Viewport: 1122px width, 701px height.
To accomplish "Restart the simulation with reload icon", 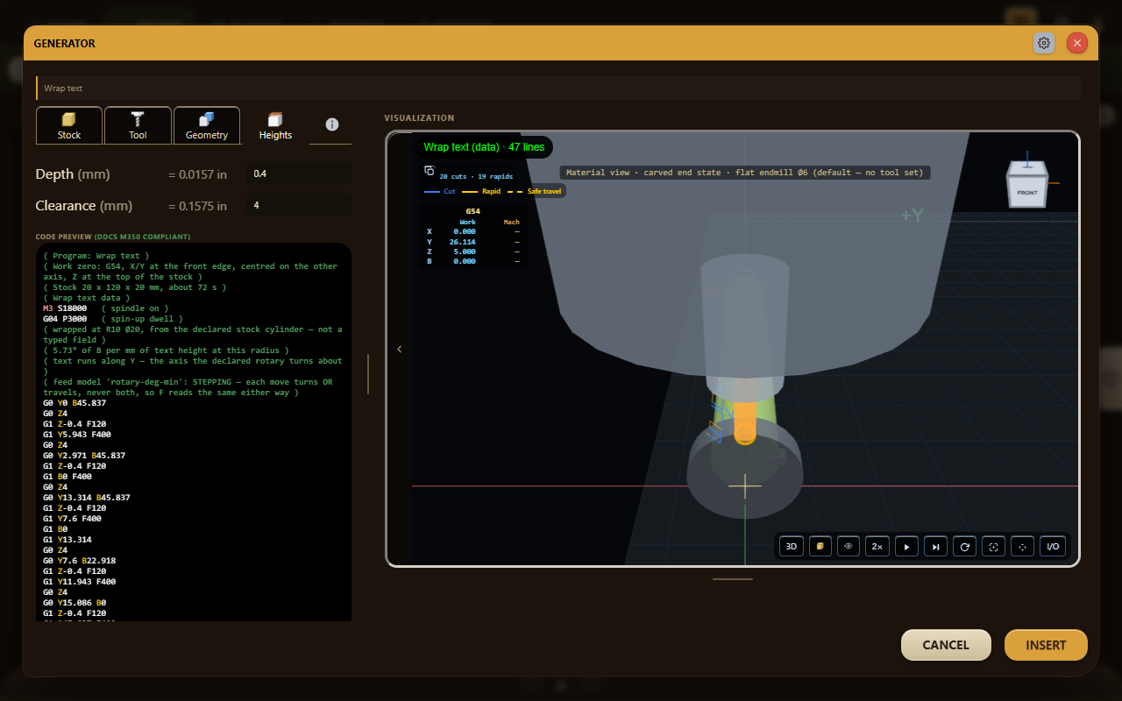I will 964,547.
